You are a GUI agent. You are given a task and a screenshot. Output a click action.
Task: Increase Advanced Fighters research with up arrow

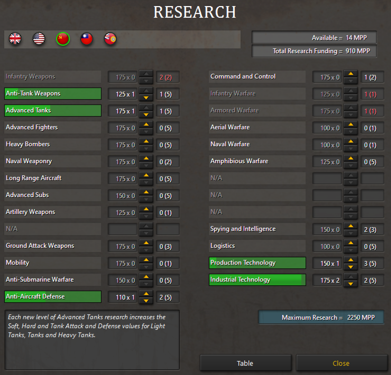[x=146, y=125]
